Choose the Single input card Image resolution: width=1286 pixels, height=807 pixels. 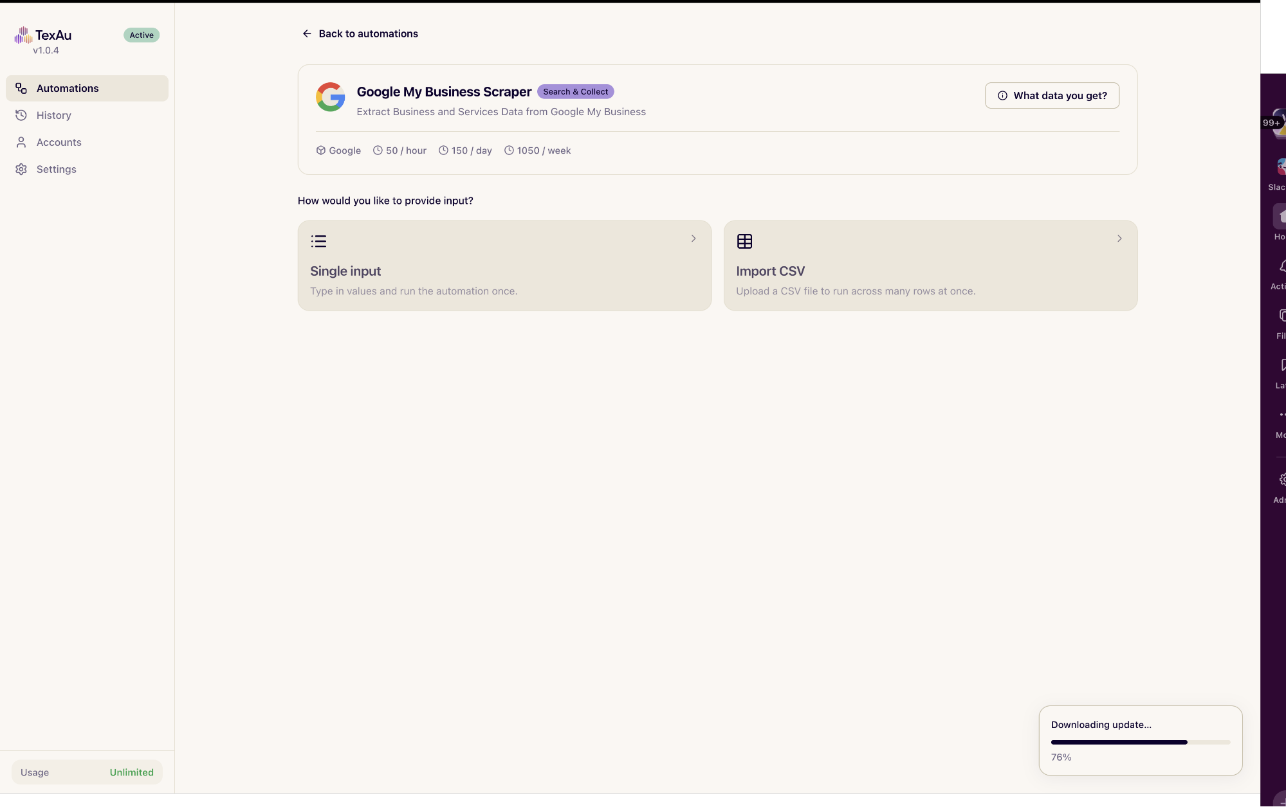click(504, 266)
